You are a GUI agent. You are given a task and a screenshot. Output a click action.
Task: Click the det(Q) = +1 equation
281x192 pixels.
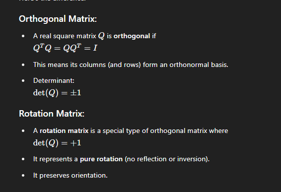(x=57, y=143)
